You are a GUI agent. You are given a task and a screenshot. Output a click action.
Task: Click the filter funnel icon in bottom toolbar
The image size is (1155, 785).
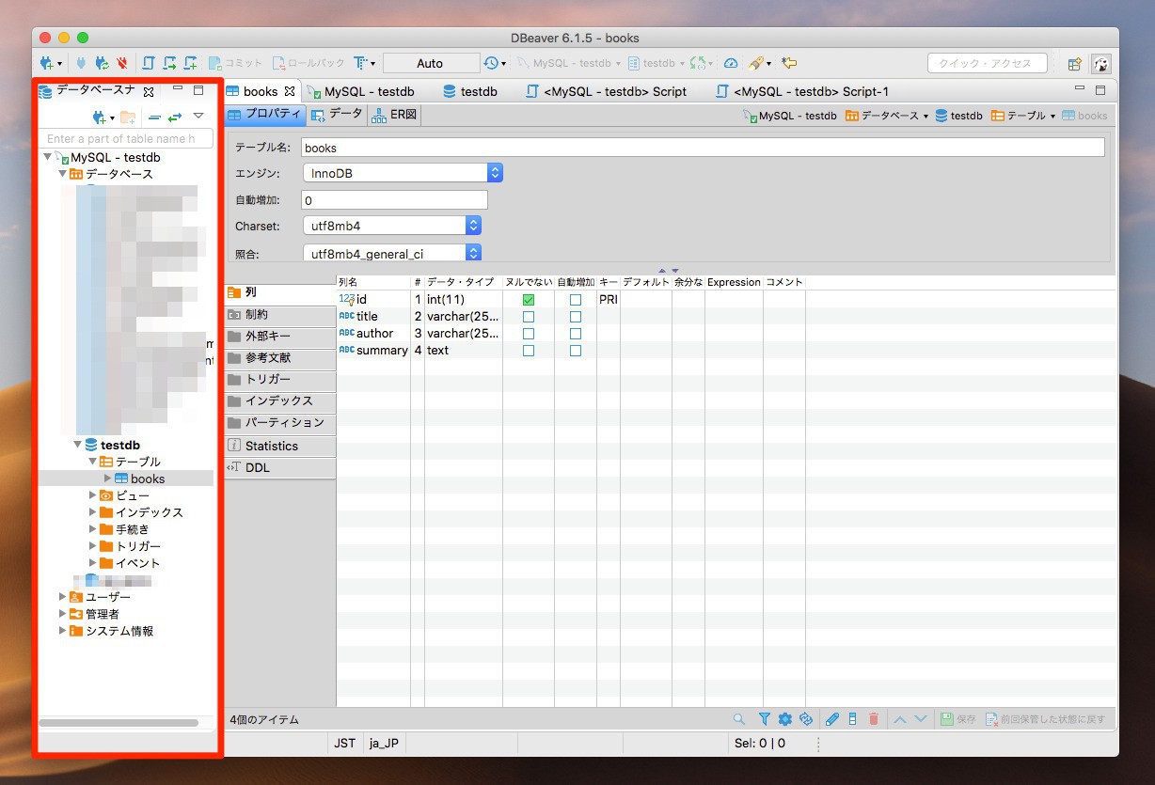click(x=764, y=719)
